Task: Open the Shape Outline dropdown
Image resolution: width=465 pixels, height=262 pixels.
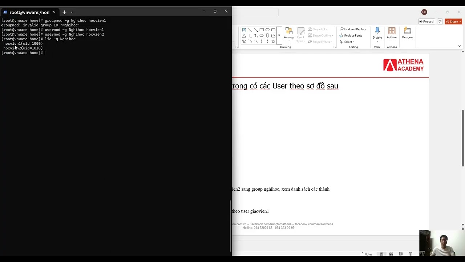Action: tap(320, 35)
